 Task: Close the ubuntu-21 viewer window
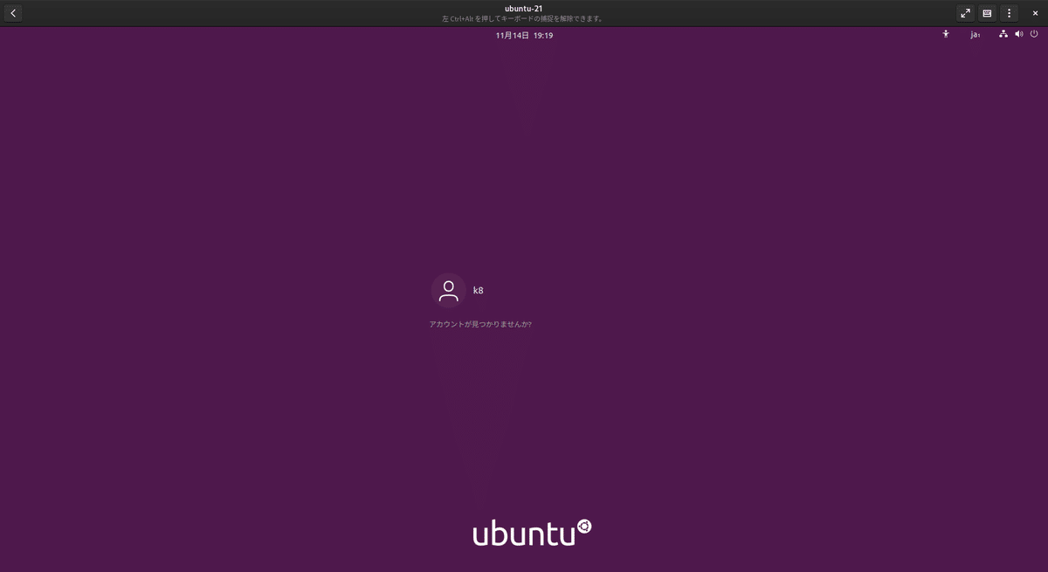pos(1035,13)
